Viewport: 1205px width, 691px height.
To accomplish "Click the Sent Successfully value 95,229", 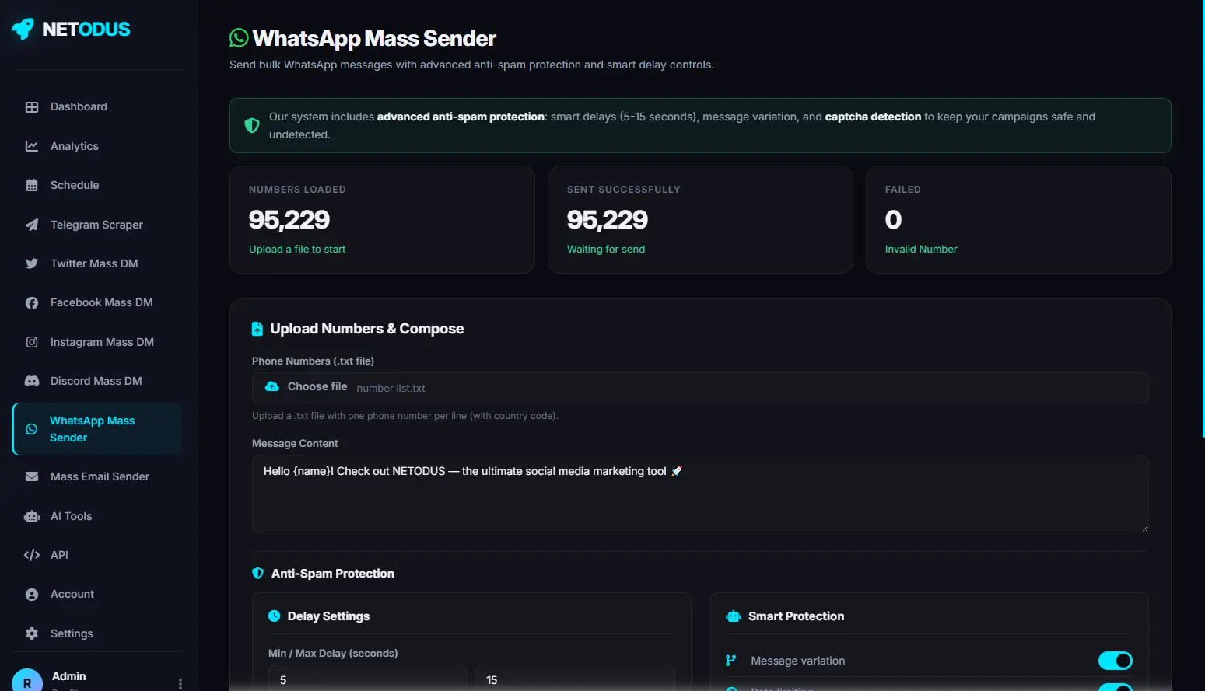I will coord(608,220).
